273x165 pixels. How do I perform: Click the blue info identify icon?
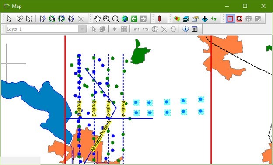[x=185, y=29]
